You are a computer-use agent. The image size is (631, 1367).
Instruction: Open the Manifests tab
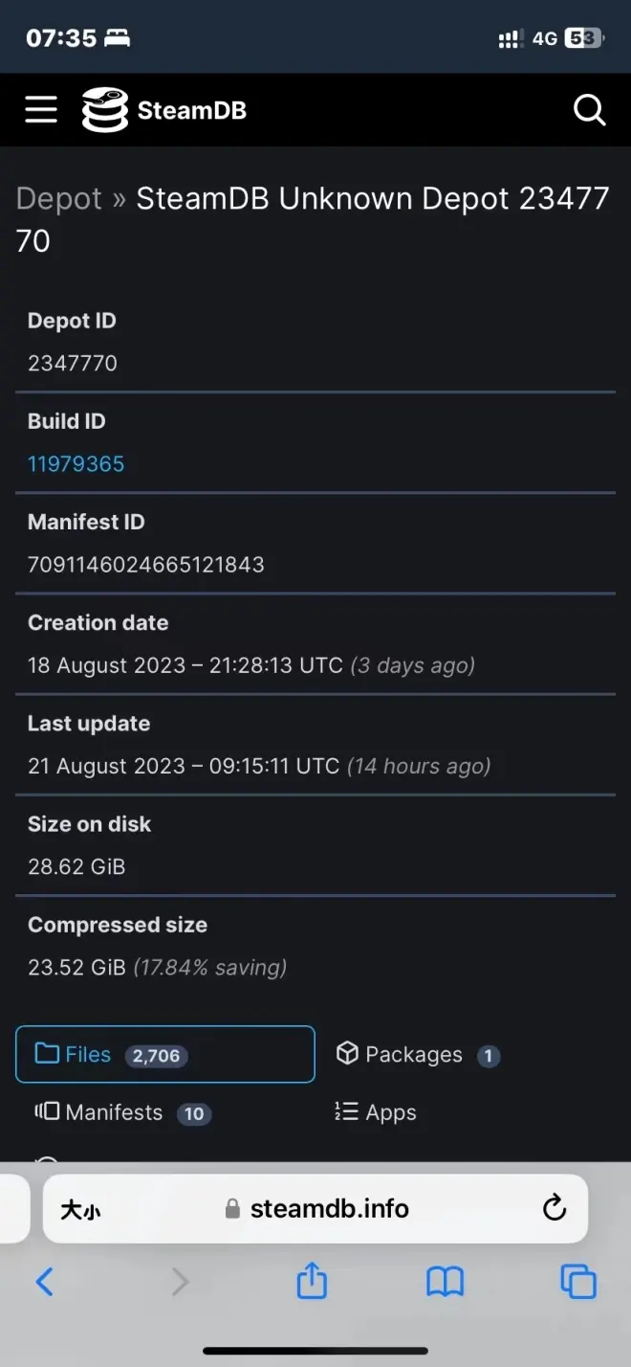coord(122,1112)
